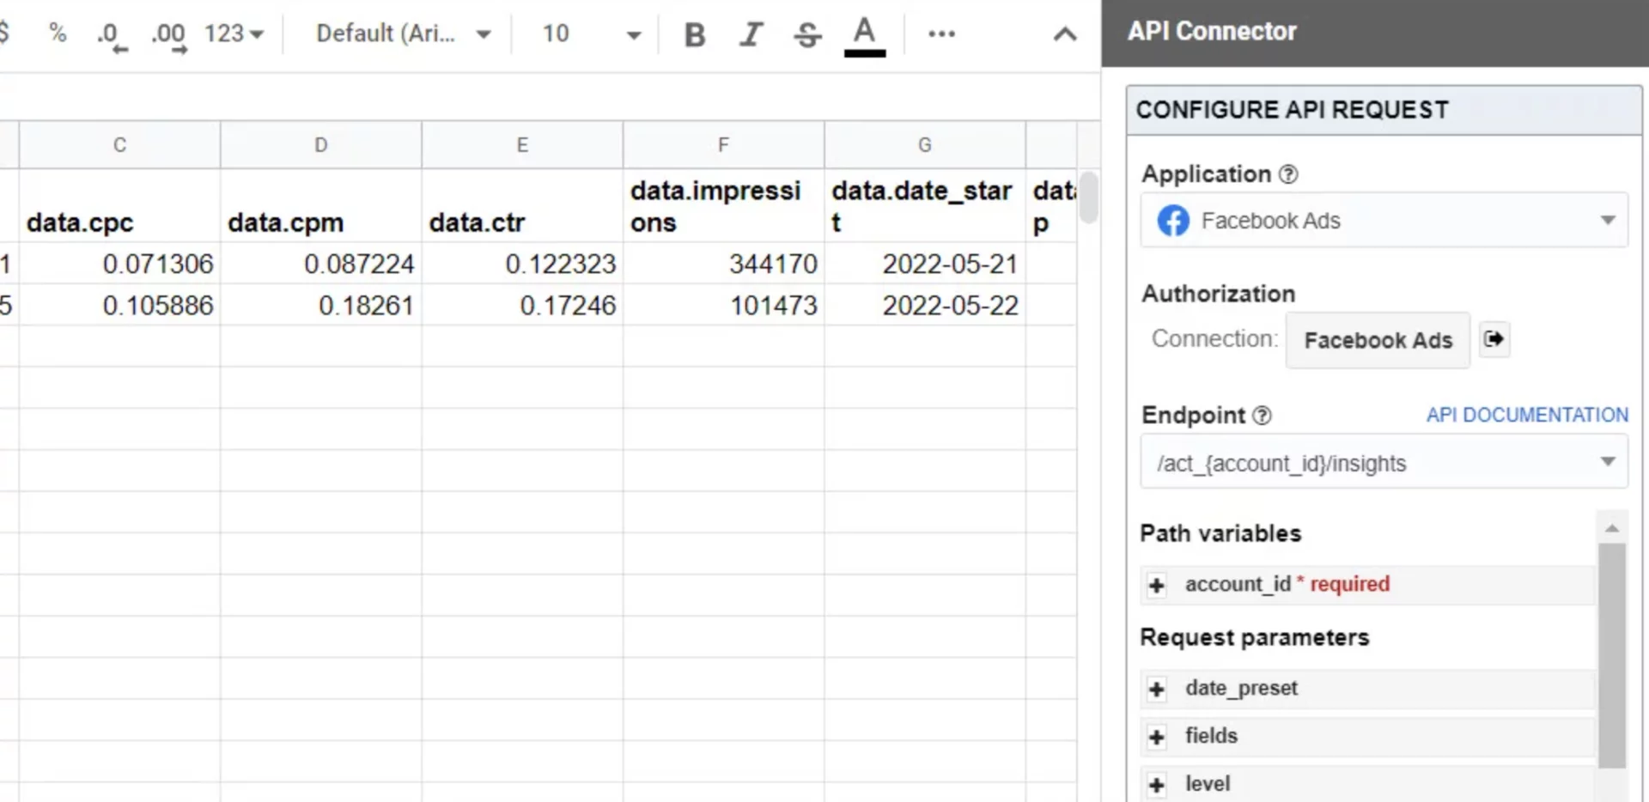Click the Application help question mark icon
Screen dimensions: 1649x802
1288,174
